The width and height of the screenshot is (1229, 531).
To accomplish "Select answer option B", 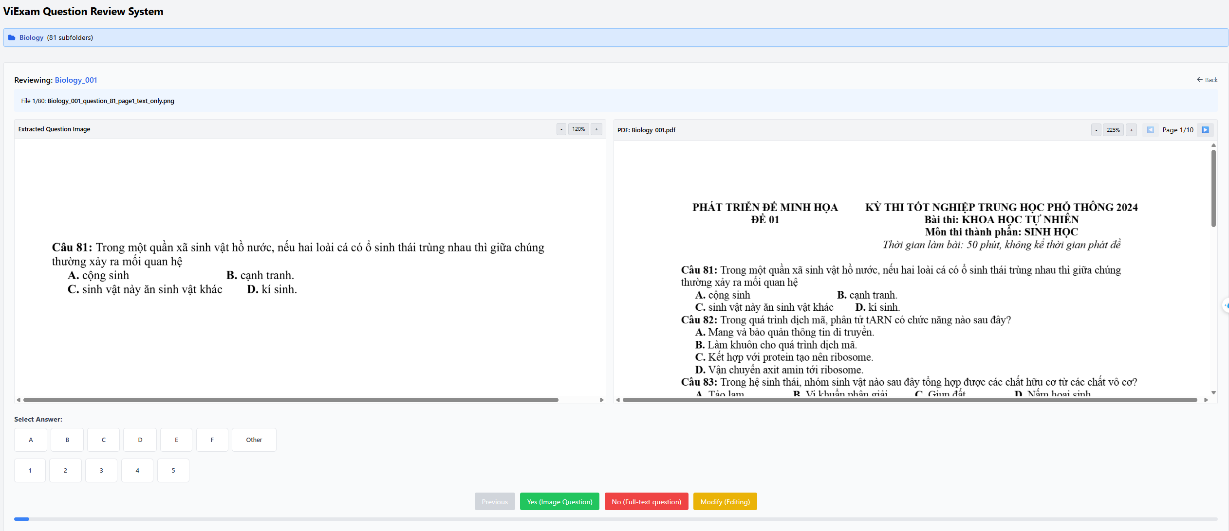I will pyautogui.click(x=67, y=440).
